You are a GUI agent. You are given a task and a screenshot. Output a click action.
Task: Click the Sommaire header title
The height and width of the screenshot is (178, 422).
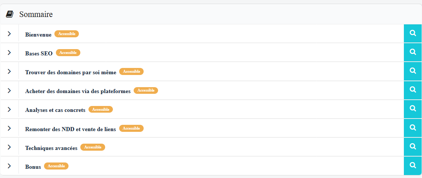click(36, 14)
